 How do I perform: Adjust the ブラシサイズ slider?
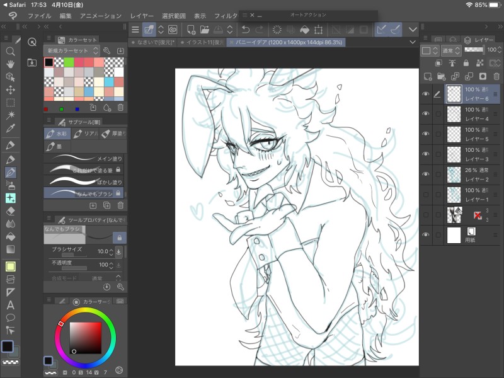[74, 255]
